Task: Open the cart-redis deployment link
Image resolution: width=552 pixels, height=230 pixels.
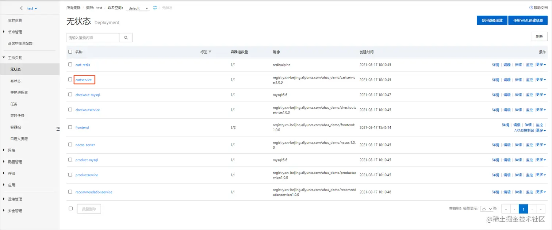Action: point(83,65)
